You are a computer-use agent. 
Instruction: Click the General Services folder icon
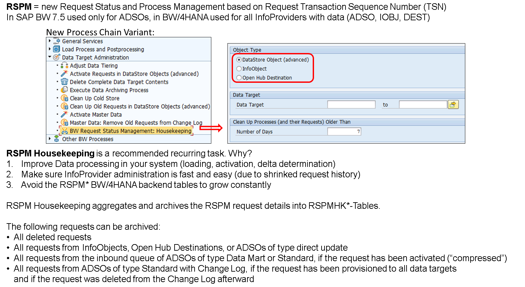click(56, 41)
